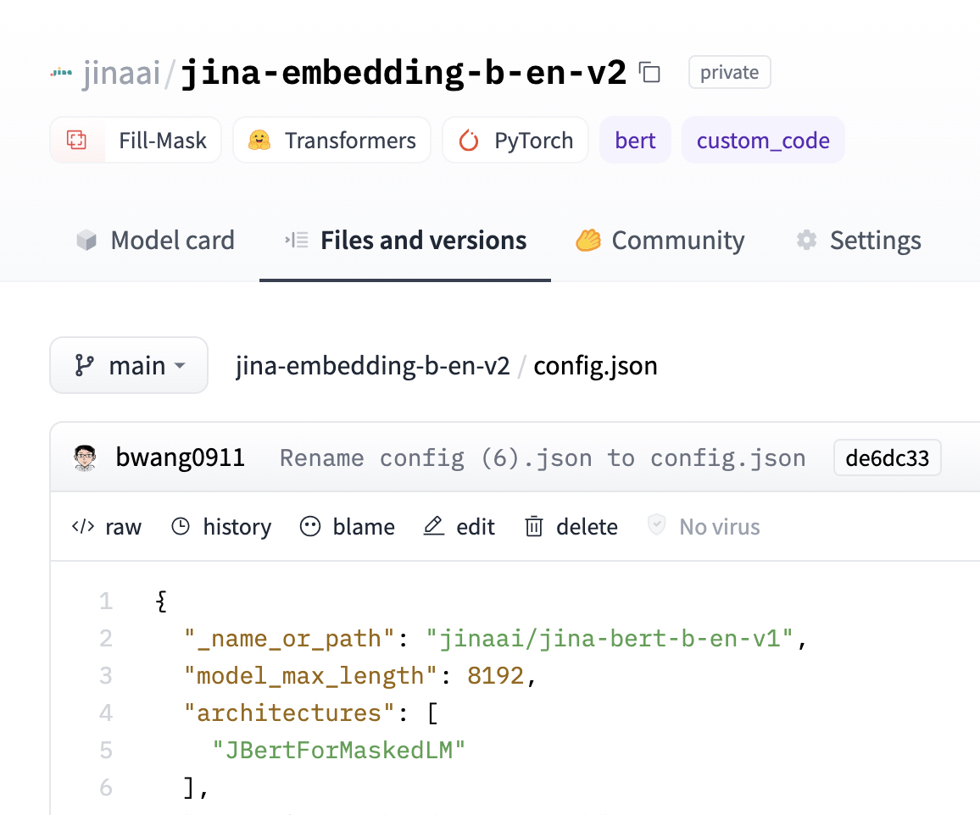Select the custom_code tag
The height and width of the screenshot is (815, 980).
(x=763, y=140)
